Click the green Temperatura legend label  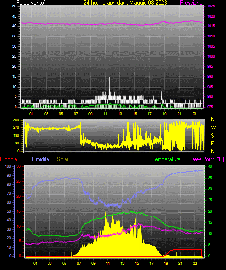[x=166, y=159]
